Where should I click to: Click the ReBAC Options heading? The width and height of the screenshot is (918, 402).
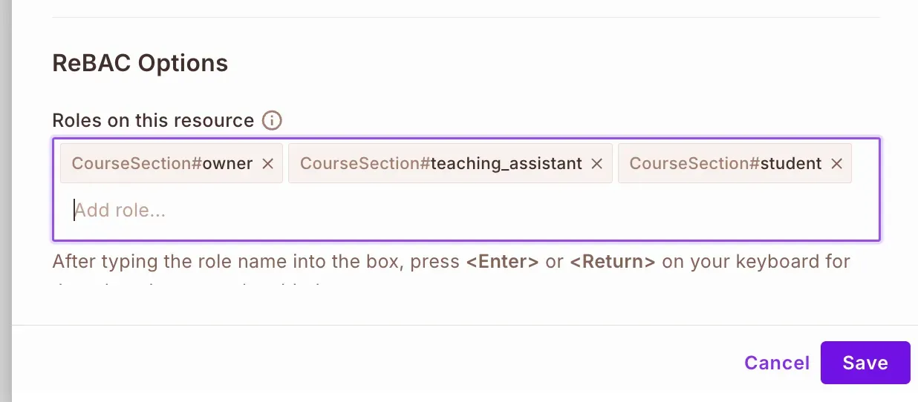(140, 63)
